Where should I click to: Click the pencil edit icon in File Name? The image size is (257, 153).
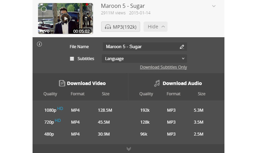point(182,47)
